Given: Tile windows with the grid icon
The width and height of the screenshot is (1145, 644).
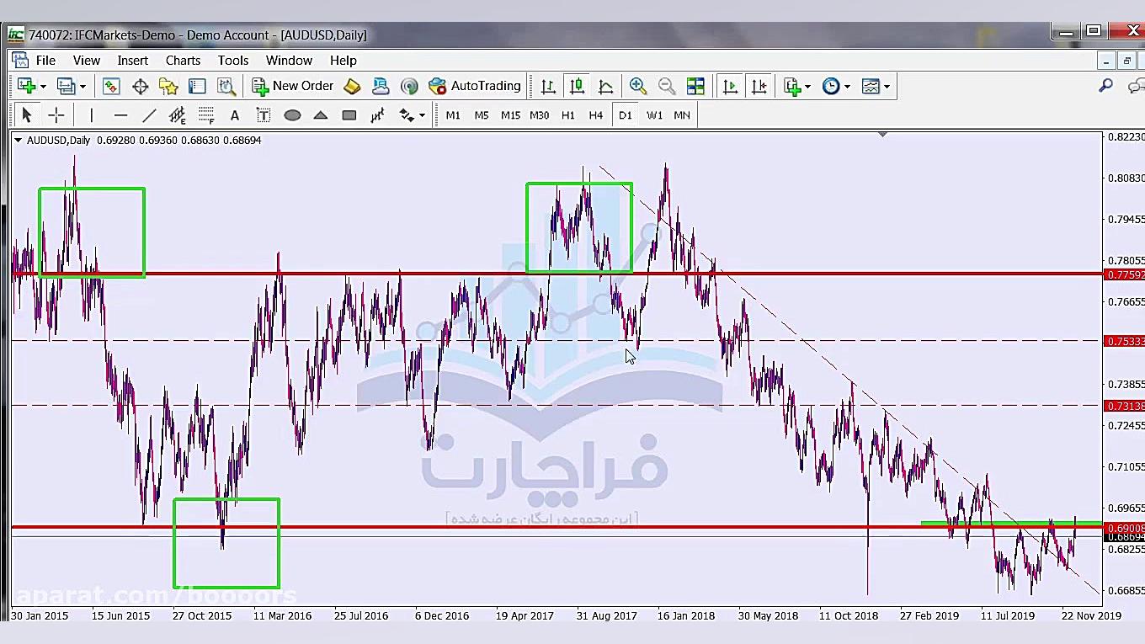Looking at the screenshot, I should (x=695, y=86).
